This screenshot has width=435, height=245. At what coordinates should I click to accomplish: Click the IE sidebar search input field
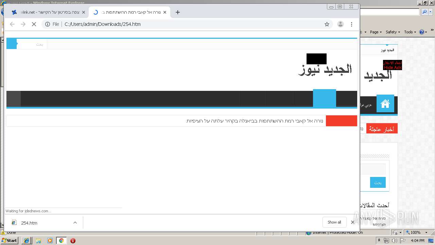click(x=373, y=169)
